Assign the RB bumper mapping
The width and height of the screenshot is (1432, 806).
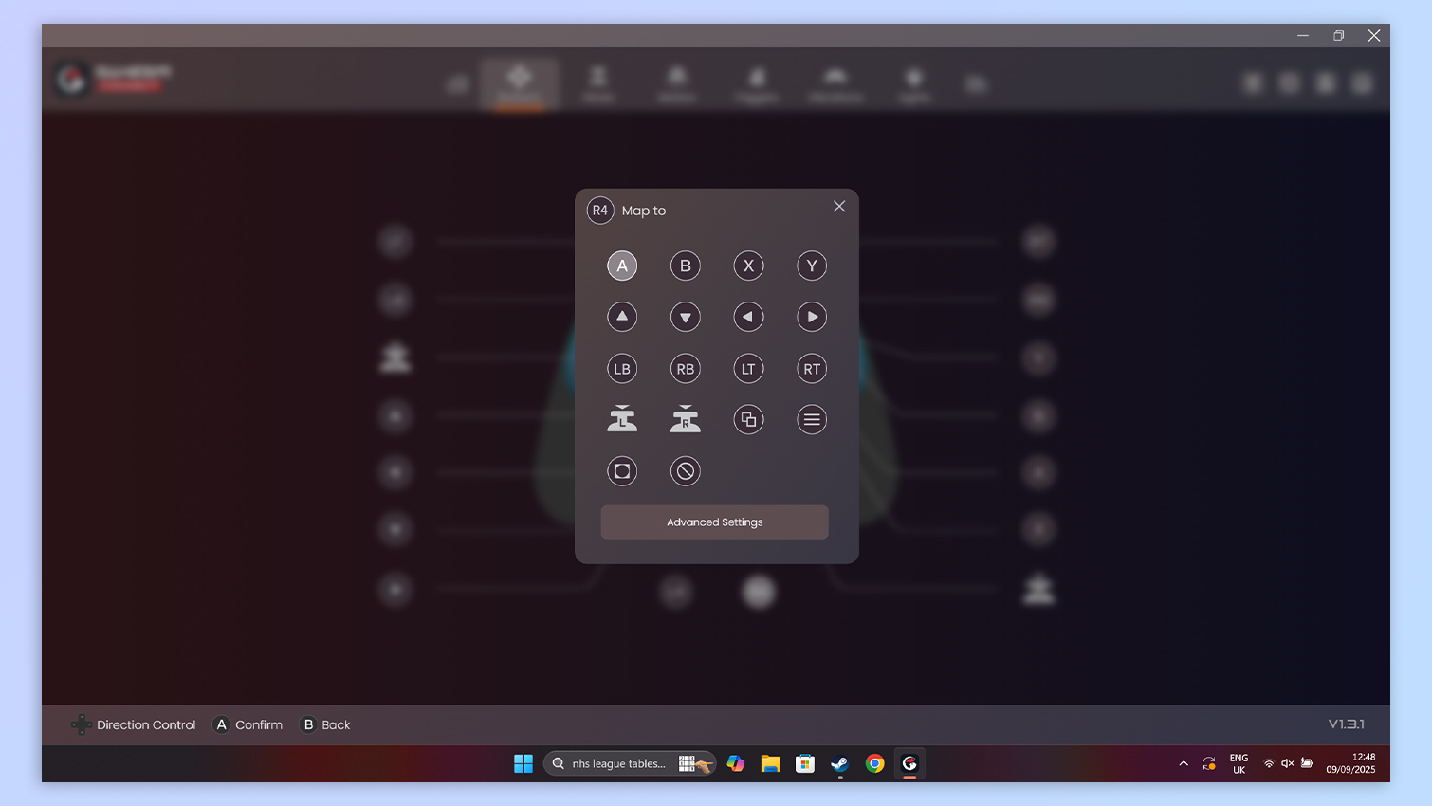[x=685, y=369]
